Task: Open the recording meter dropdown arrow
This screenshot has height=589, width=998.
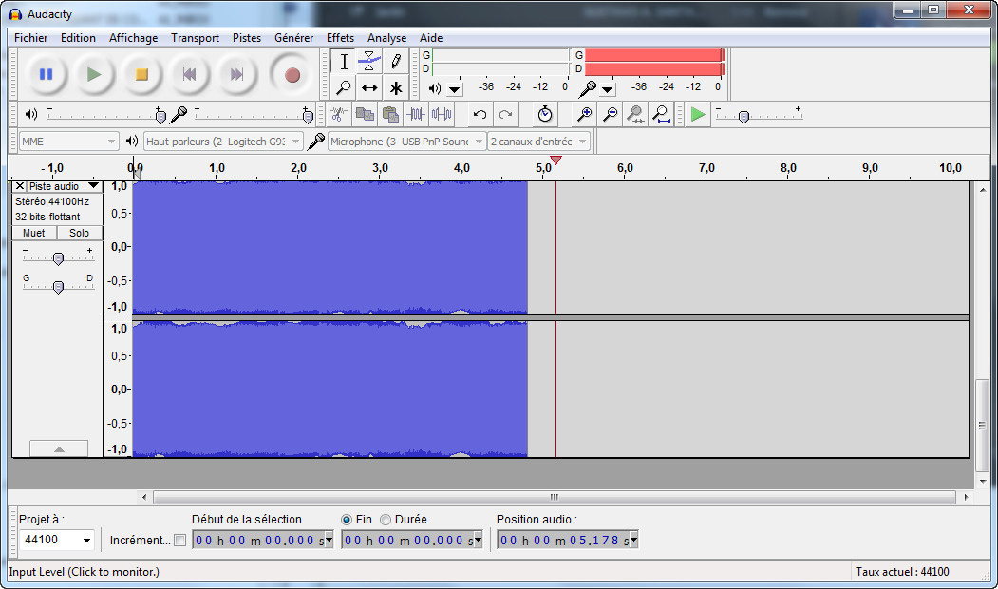Action: (608, 89)
